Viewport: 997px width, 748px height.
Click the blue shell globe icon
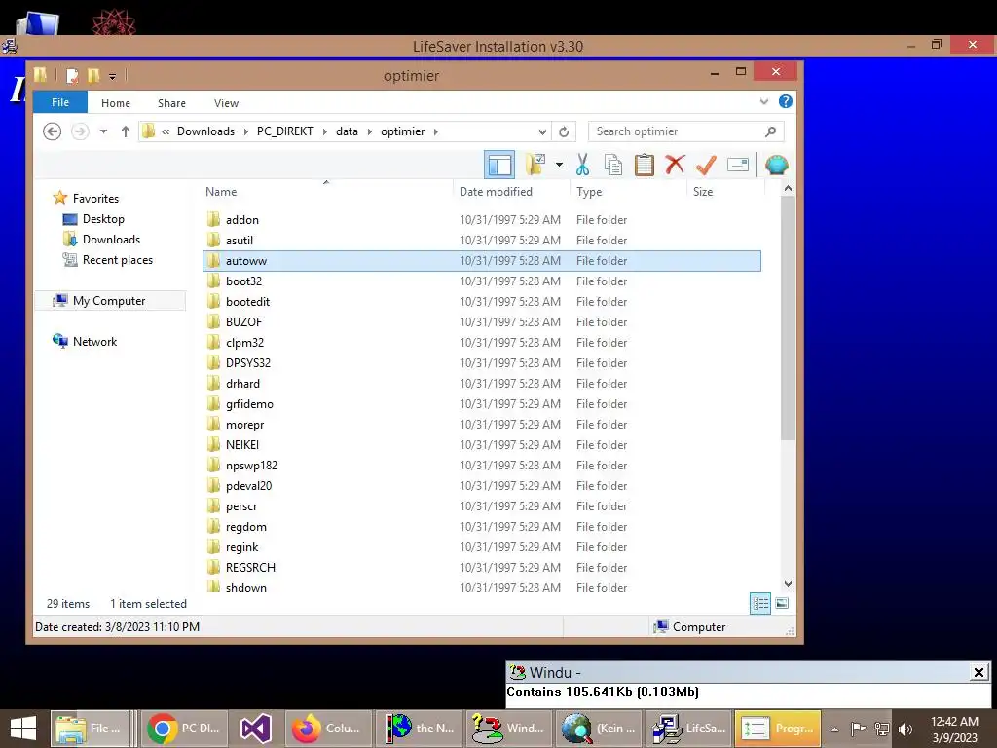point(776,165)
